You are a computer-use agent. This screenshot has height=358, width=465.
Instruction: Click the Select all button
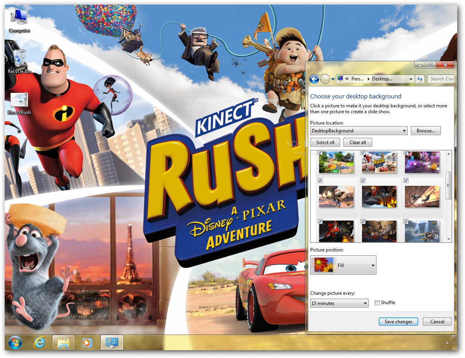point(325,142)
